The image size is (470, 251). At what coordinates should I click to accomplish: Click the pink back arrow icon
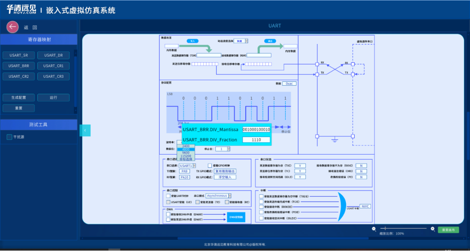coord(12,27)
